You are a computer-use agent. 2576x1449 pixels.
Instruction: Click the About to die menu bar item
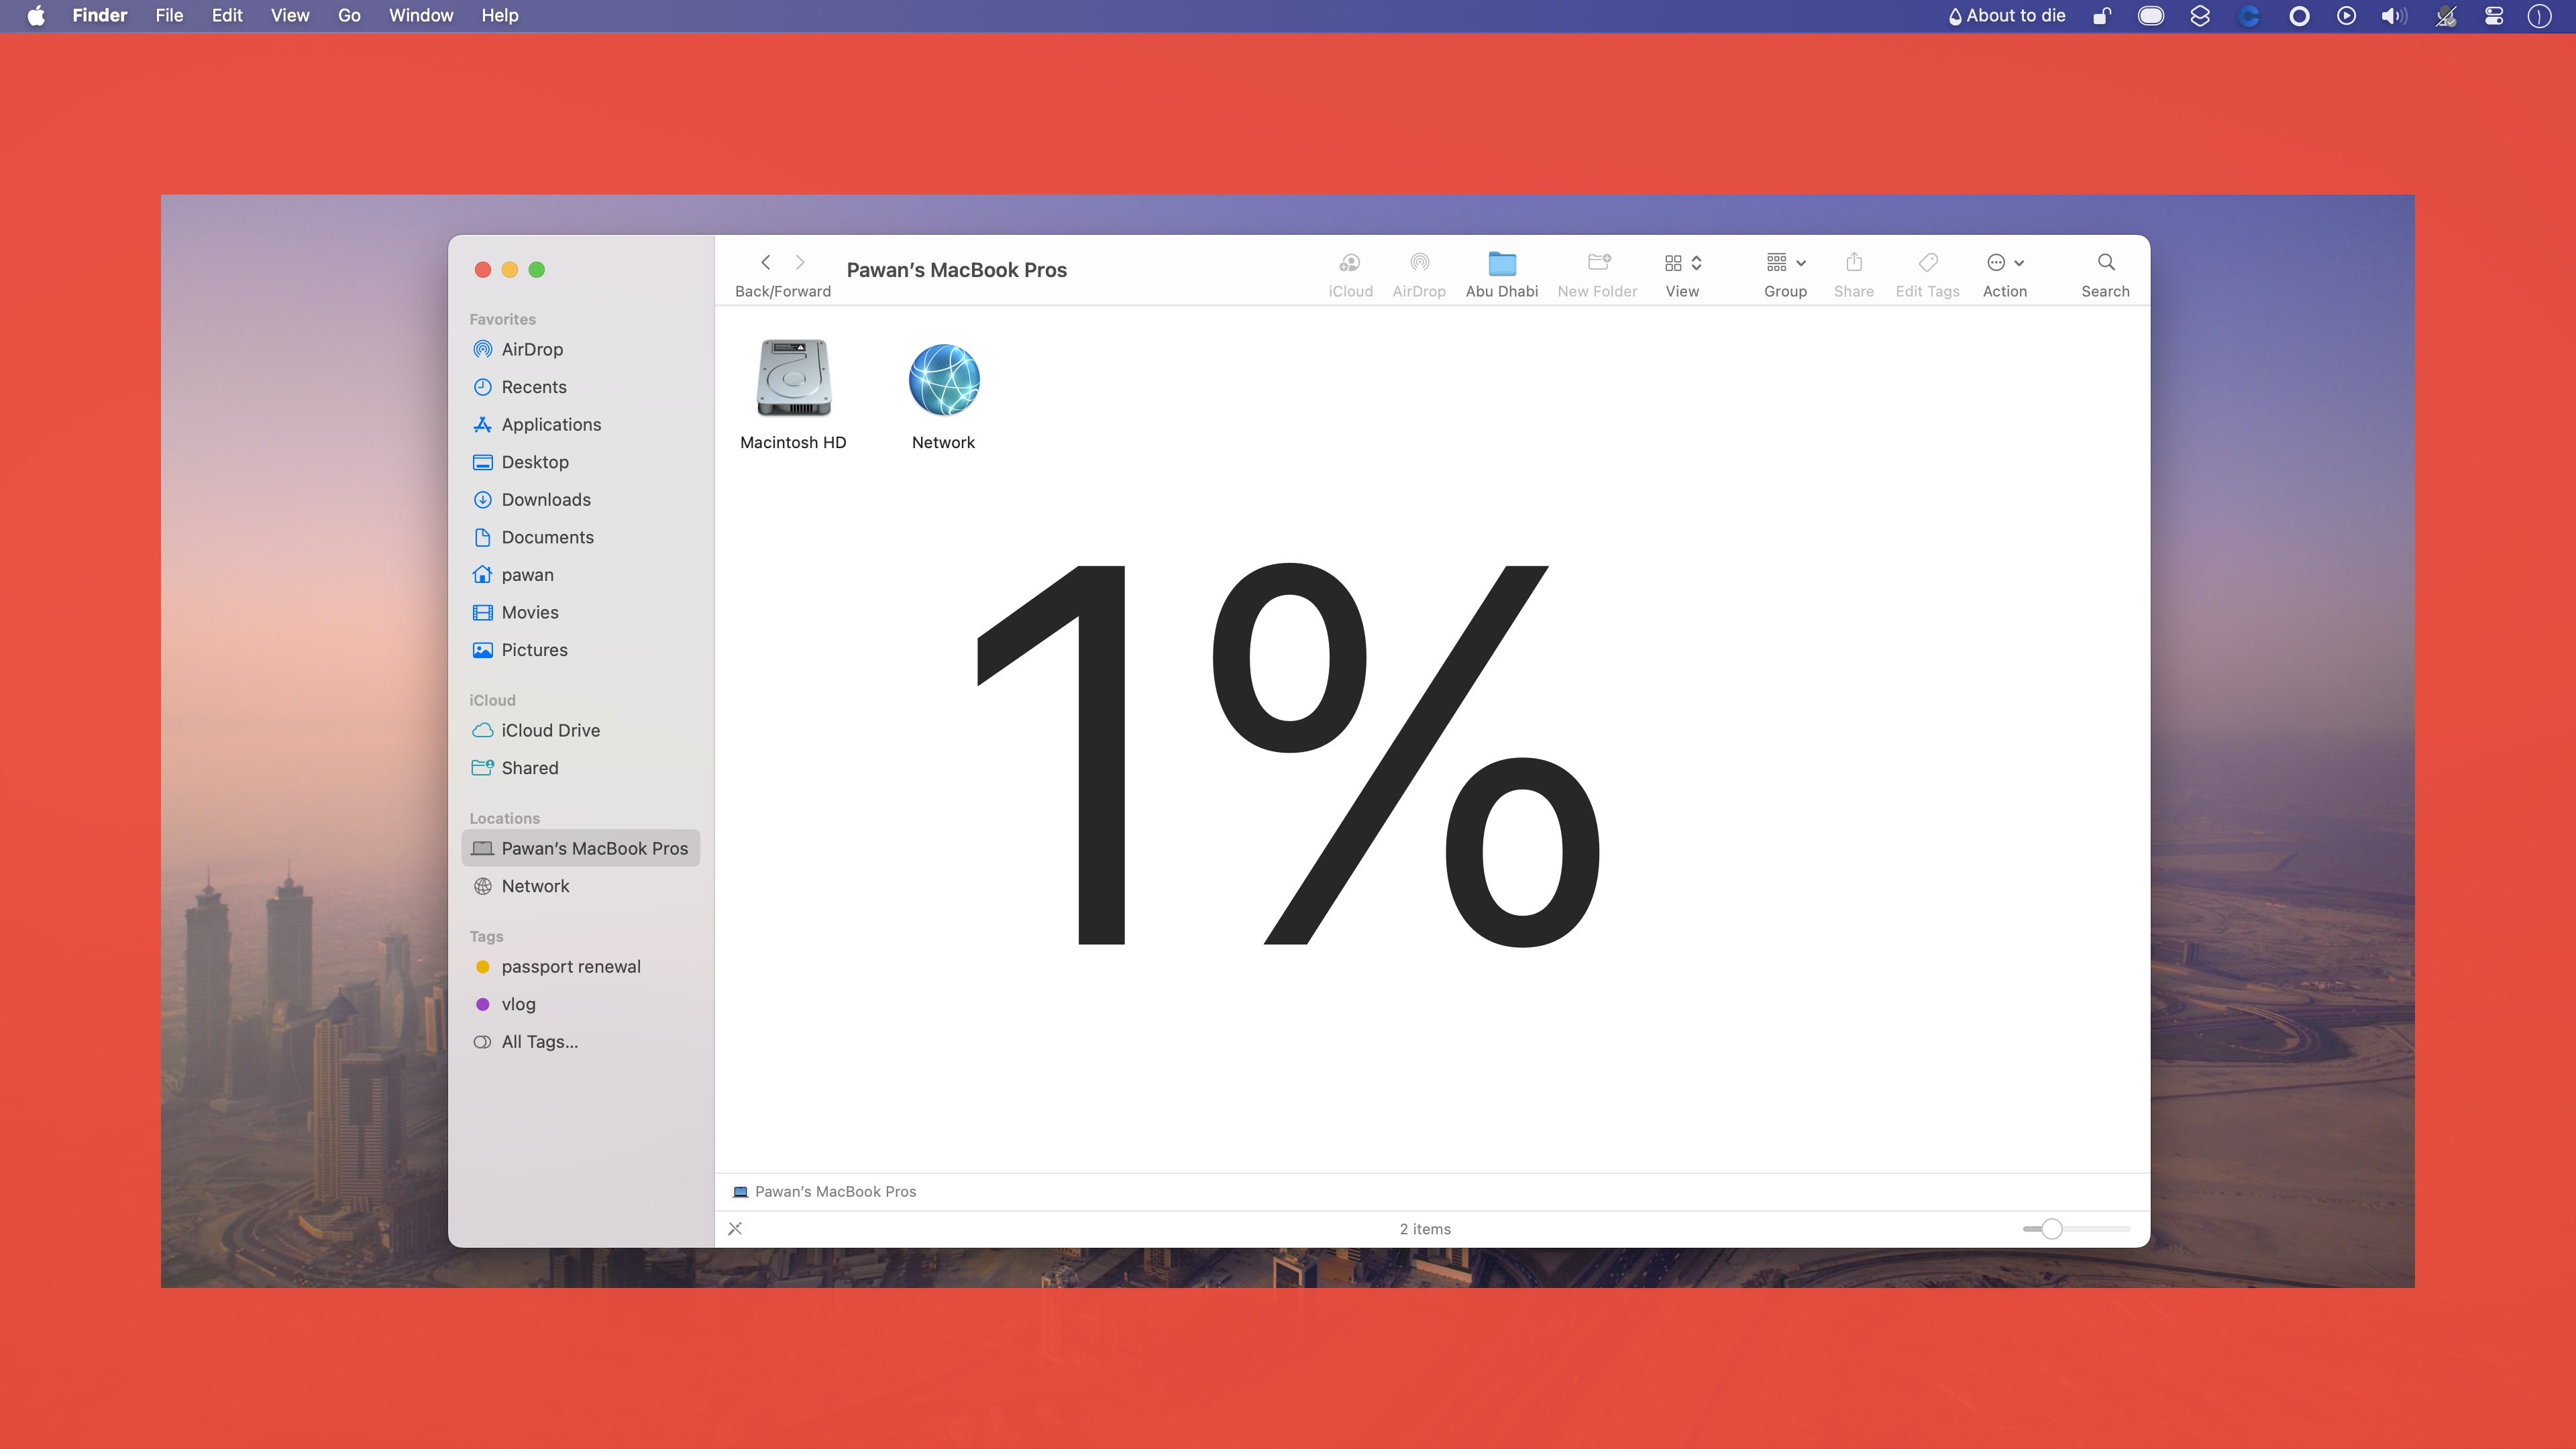2006,15
